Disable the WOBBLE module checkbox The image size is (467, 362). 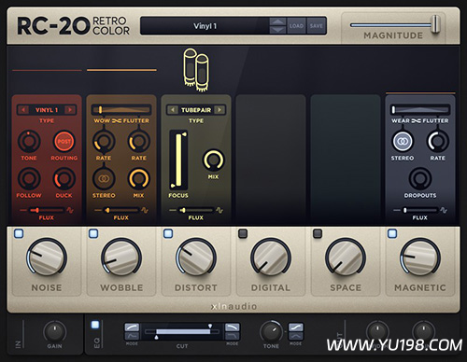tap(93, 233)
